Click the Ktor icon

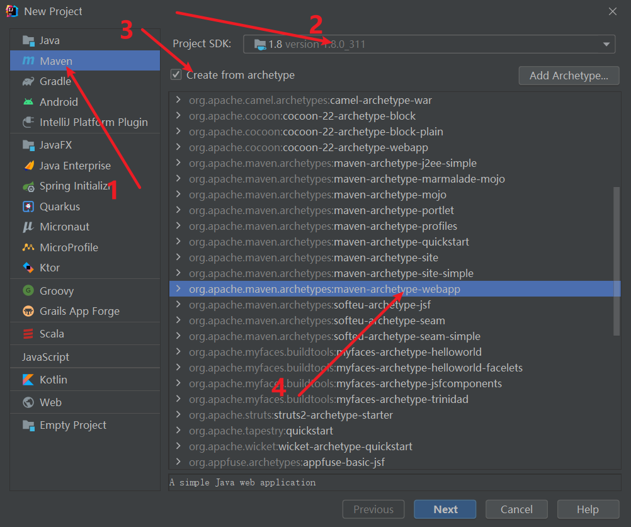point(28,268)
